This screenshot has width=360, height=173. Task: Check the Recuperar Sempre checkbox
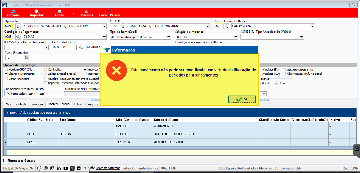pyautogui.click(x=5, y=161)
